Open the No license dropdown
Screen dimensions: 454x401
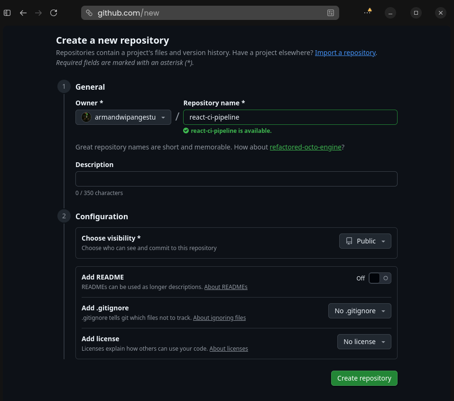(364, 342)
